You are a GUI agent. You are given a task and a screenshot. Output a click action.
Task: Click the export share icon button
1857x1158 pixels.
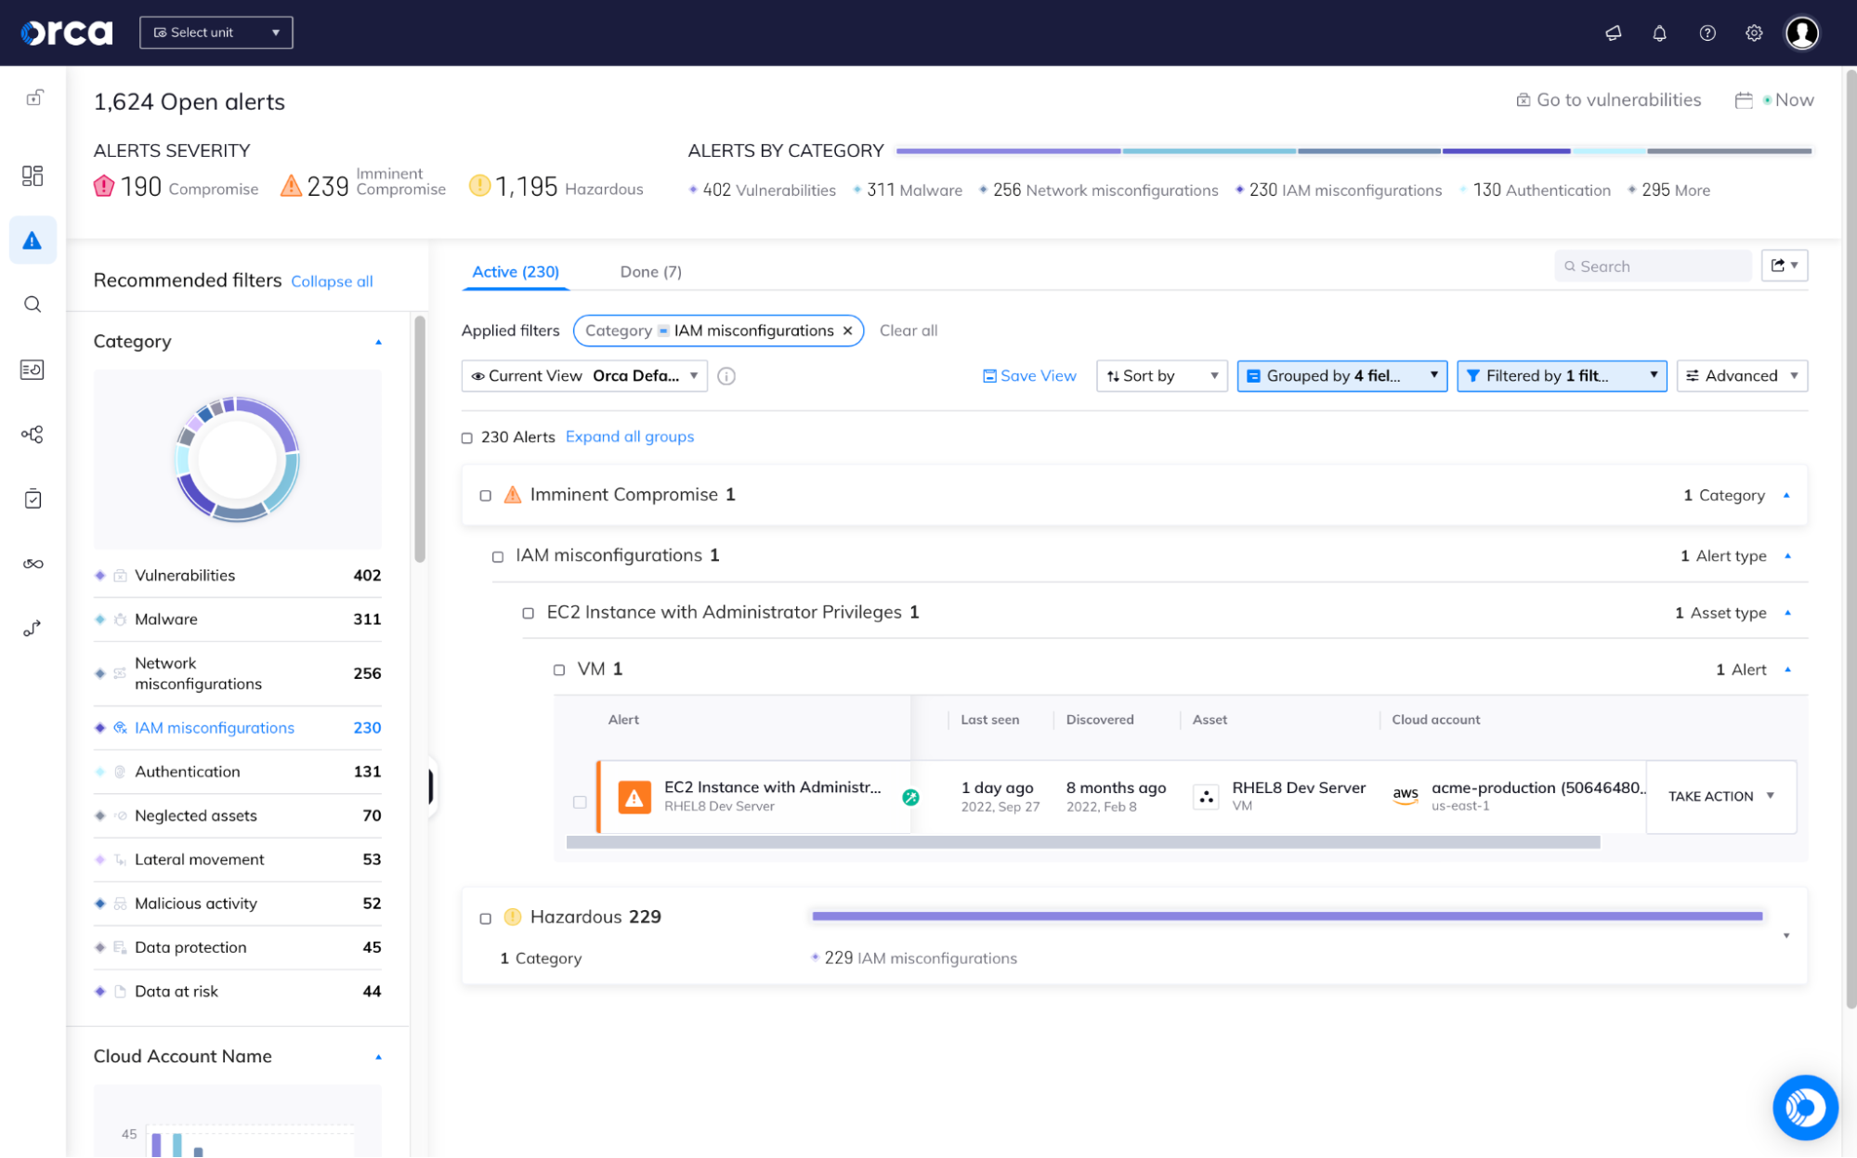pyautogui.click(x=1784, y=266)
